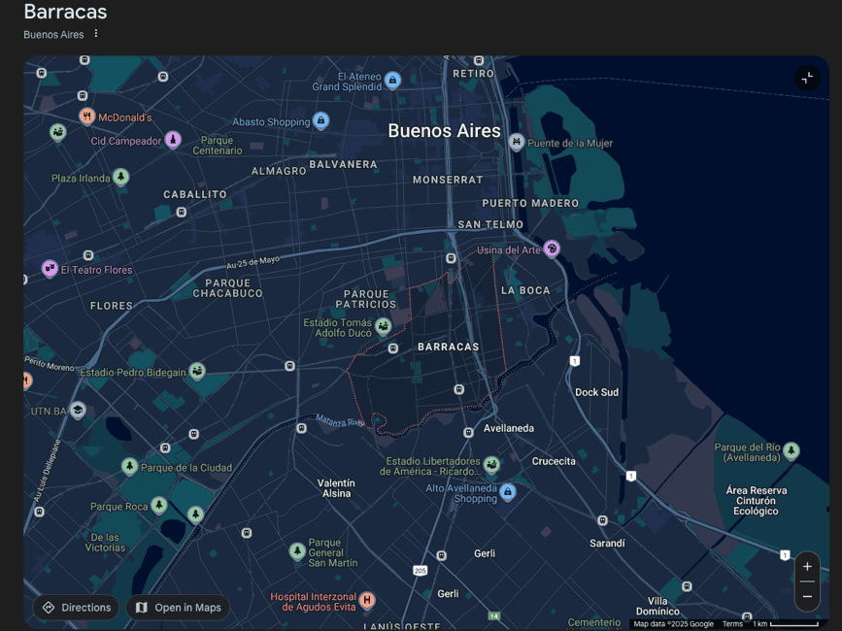The width and height of the screenshot is (842, 631).
Task: Select the McDonald's restaurant pin
Action: pos(87,116)
